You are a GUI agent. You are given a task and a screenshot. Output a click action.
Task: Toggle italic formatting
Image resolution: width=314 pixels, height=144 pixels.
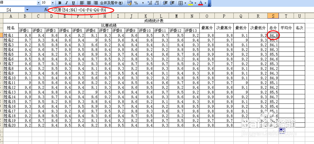[67, 3]
